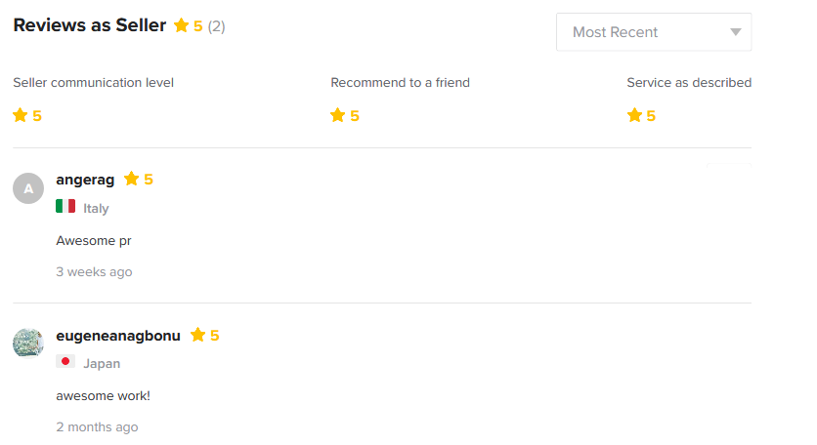Click the review count (2)

coord(216,26)
